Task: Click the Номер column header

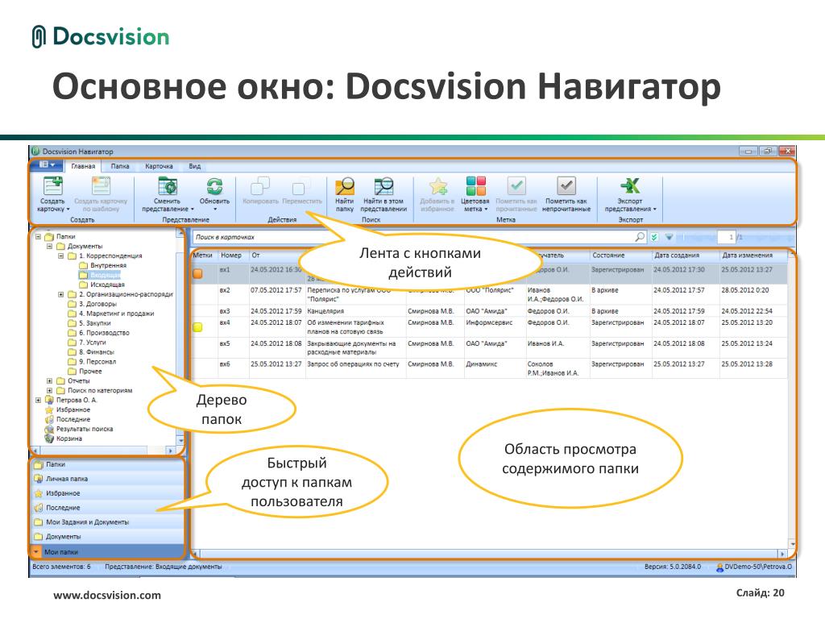Action: (x=233, y=255)
